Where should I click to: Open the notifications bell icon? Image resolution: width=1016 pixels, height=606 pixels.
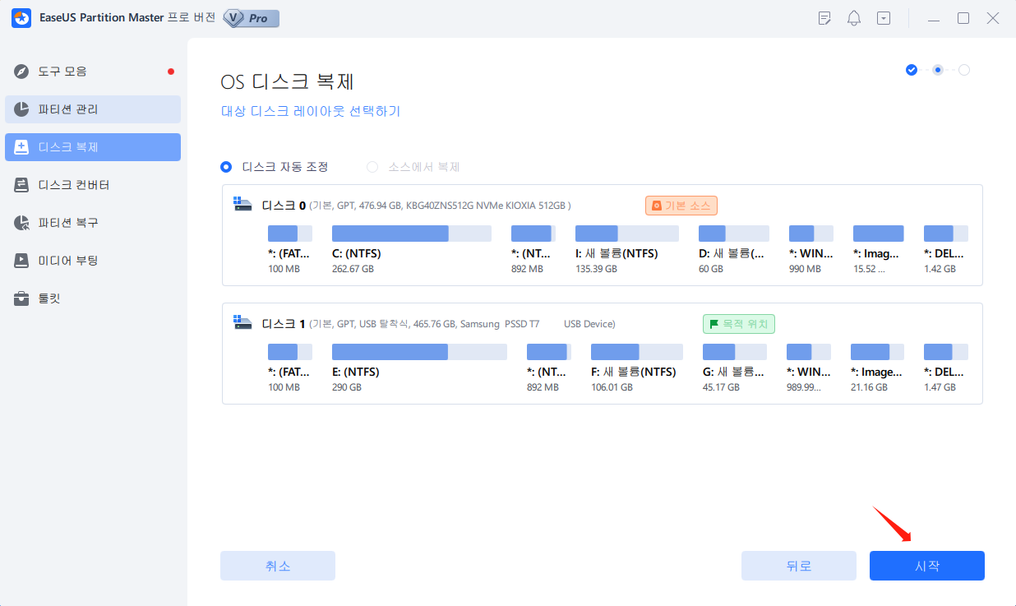pyautogui.click(x=854, y=18)
